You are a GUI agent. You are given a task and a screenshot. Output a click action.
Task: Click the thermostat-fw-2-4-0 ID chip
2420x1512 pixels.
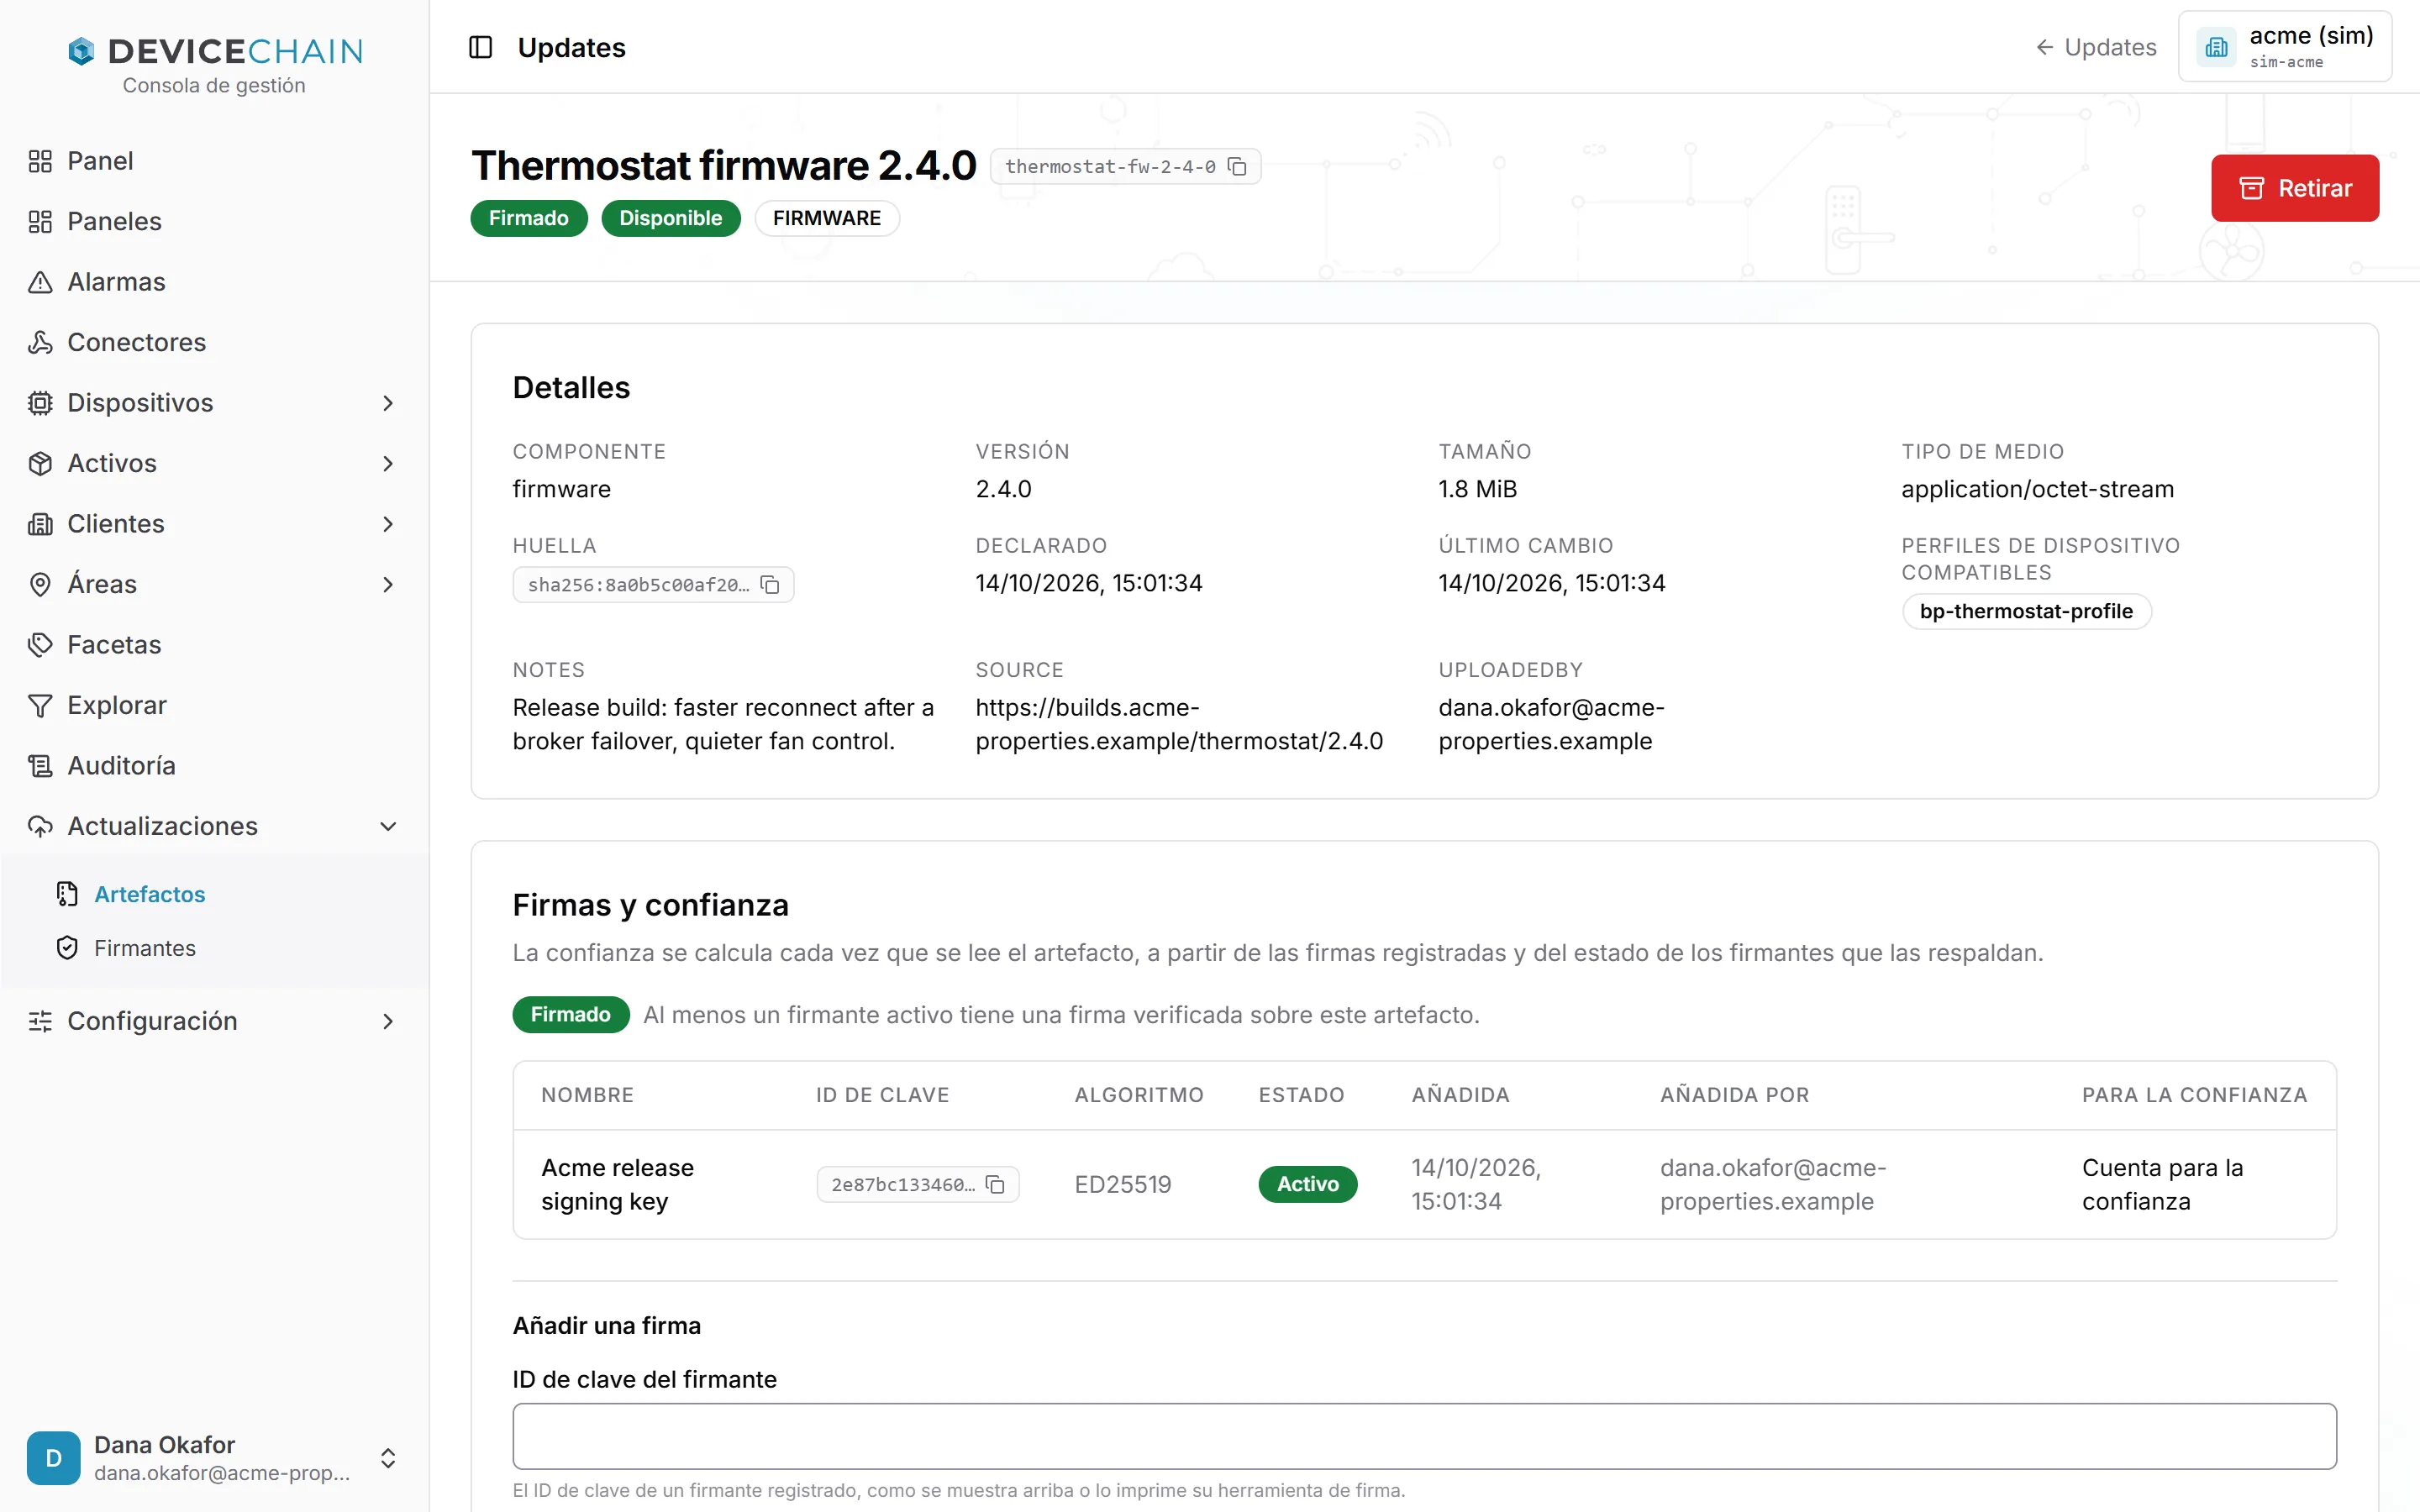1125,166
